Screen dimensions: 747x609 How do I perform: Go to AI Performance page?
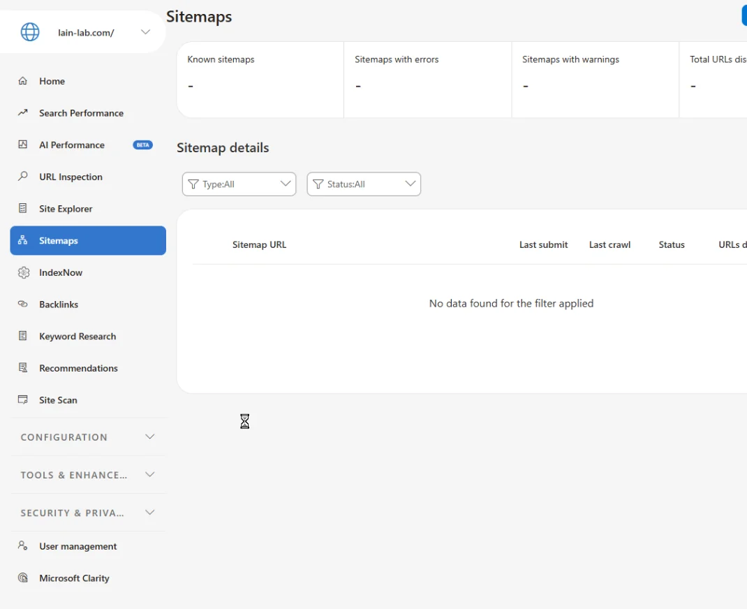point(72,145)
